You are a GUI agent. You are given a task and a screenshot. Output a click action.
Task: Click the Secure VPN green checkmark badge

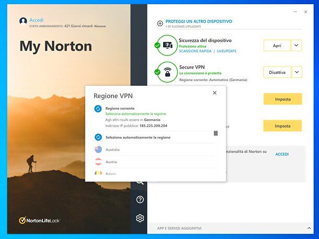tap(157, 72)
